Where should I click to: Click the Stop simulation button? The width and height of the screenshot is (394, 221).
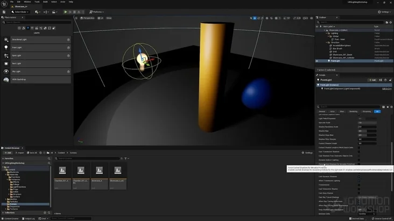tap(74, 12)
